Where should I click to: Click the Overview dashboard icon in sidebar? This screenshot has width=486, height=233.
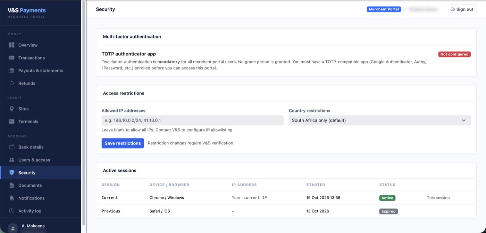click(12, 45)
